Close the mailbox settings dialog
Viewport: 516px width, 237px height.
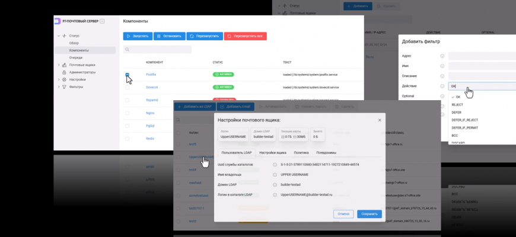(380, 120)
